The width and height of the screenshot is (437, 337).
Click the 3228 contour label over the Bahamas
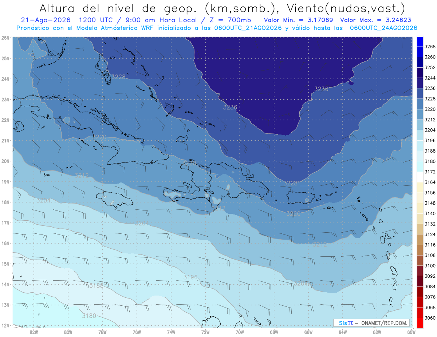point(119,77)
